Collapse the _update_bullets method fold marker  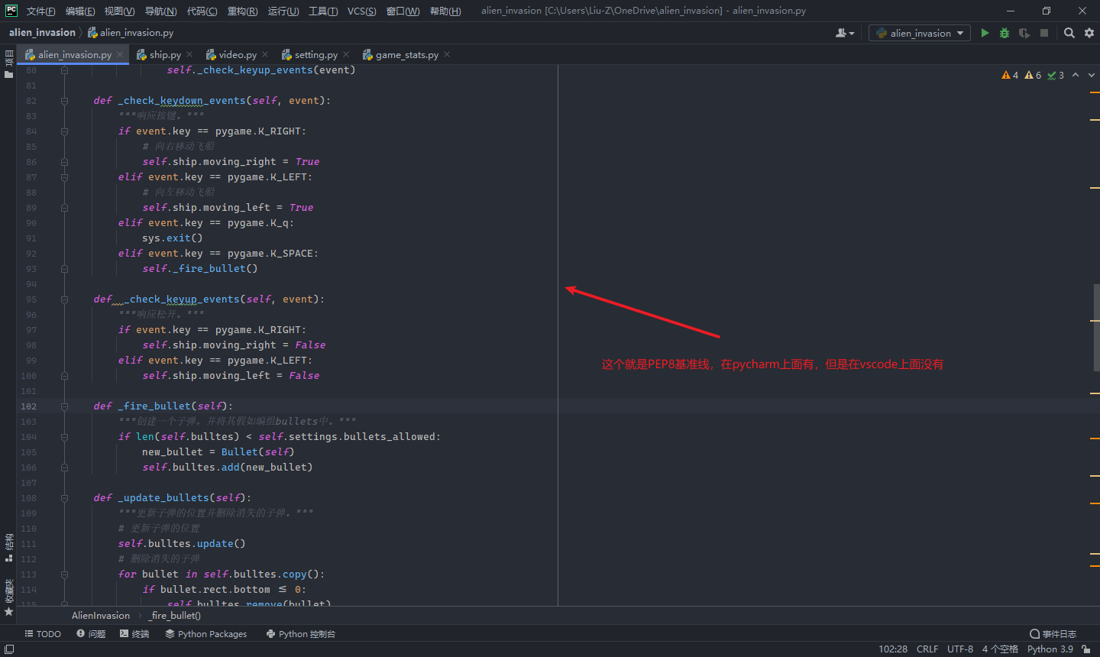click(64, 498)
